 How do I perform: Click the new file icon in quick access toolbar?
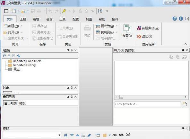[x=13, y=11]
